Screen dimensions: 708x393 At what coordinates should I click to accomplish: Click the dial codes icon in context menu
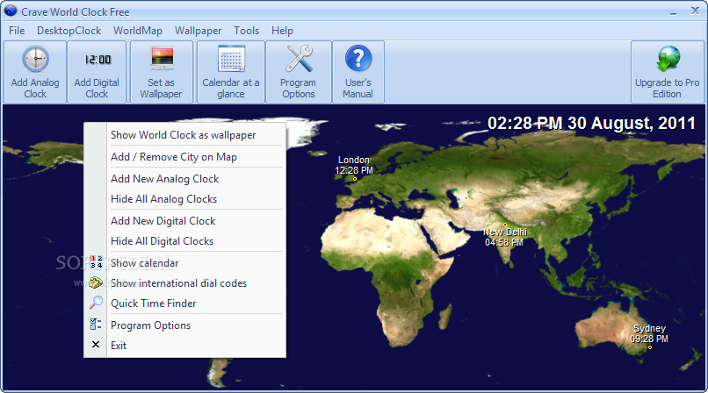tap(96, 282)
